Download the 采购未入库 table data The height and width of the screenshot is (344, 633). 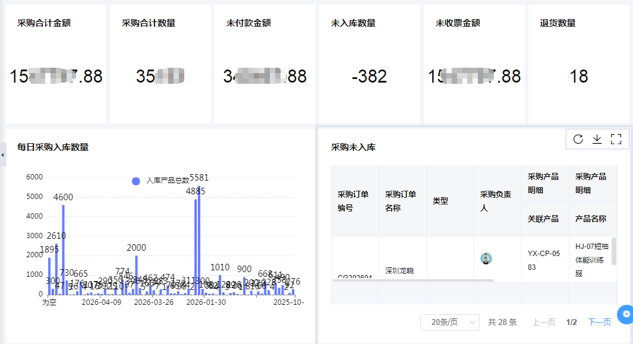(x=597, y=138)
